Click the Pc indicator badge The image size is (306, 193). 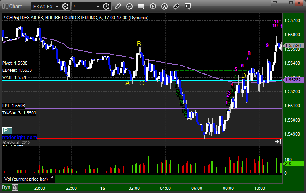(x=7, y=131)
